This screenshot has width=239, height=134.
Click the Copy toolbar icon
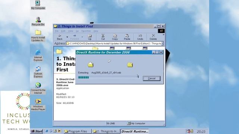(x=115, y=37)
